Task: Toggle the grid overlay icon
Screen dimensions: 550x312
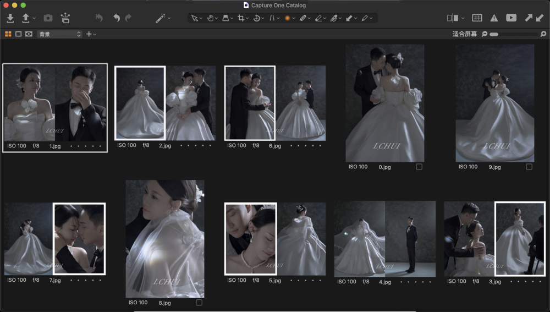Action: (x=477, y=18)
